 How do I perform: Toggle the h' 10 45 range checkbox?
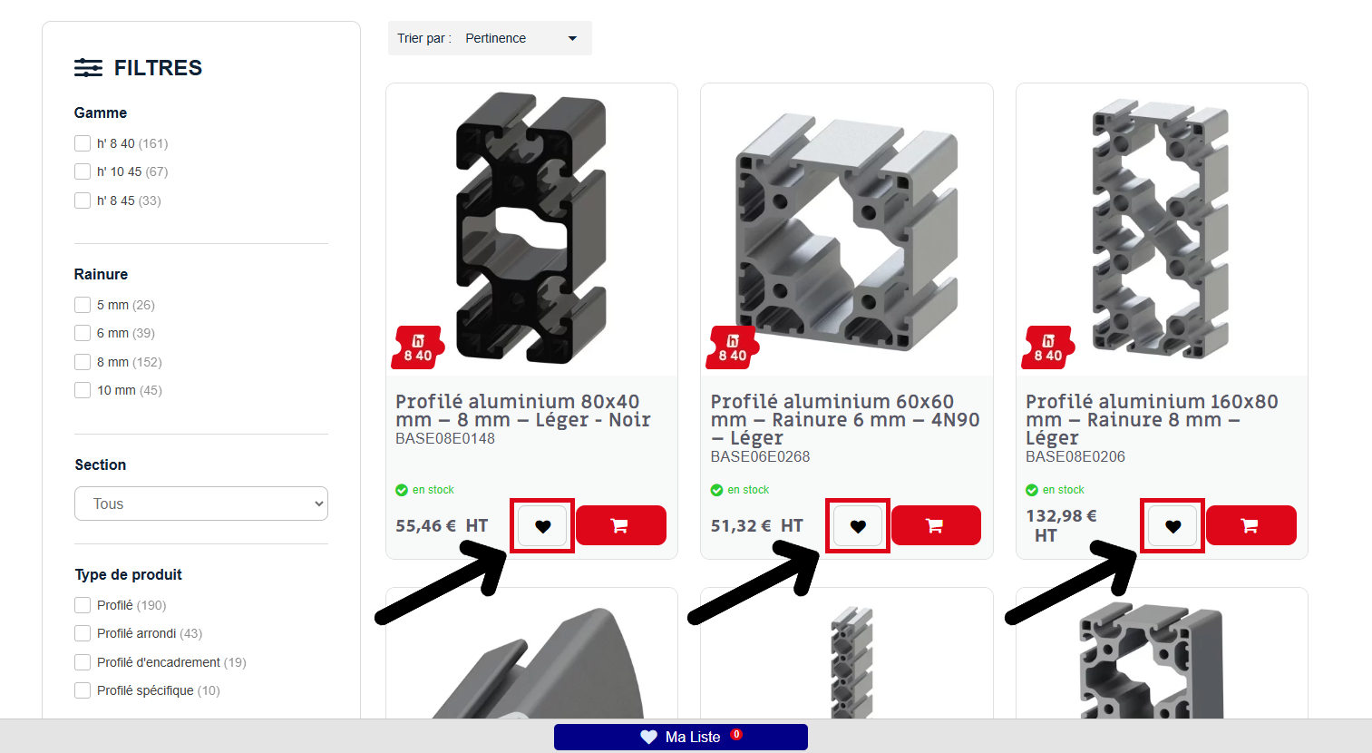(x=83, y=171)
